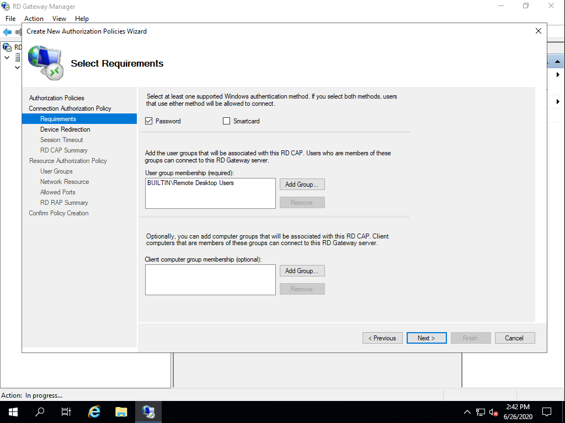Open the Action menu
The height and width of the screenshot is (423, 565).
click(34, 18)
